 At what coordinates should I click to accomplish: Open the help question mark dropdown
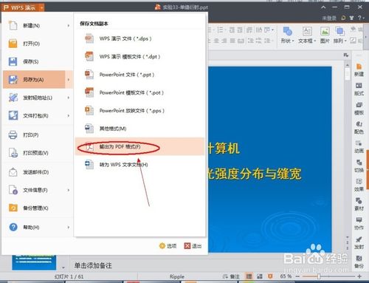[x=361, y=18]
